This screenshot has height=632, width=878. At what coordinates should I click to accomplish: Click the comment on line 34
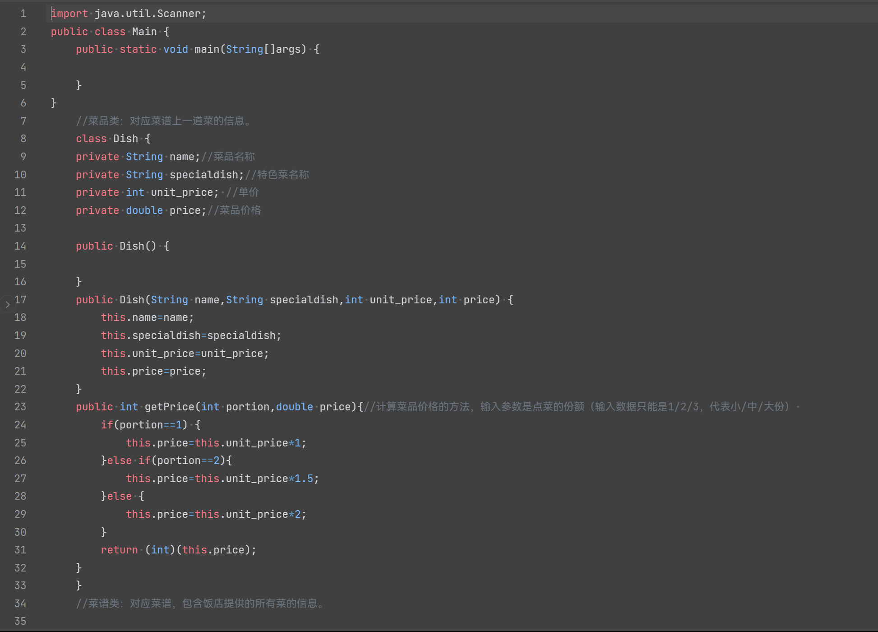(x=200, y=604)
